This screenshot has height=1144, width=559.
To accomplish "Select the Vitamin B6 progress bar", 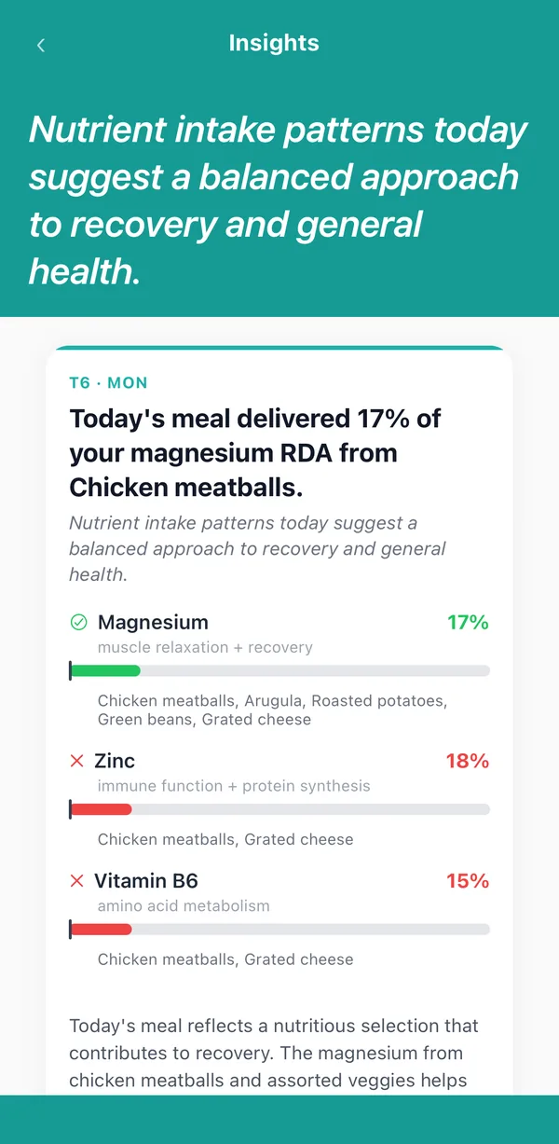I will pyautogui.click(x=279, y=929).
